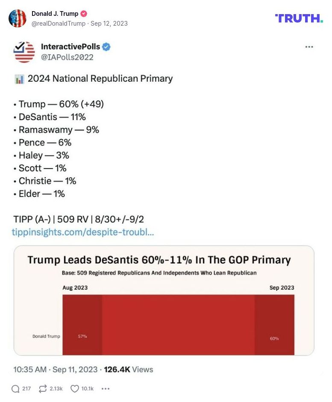Open the three-dot options menu on the quoted post

point(309,47)
